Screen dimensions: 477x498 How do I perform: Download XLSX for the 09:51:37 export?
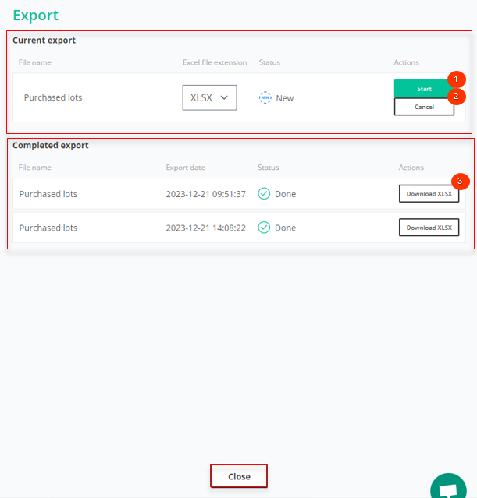[x=429, y=194]
